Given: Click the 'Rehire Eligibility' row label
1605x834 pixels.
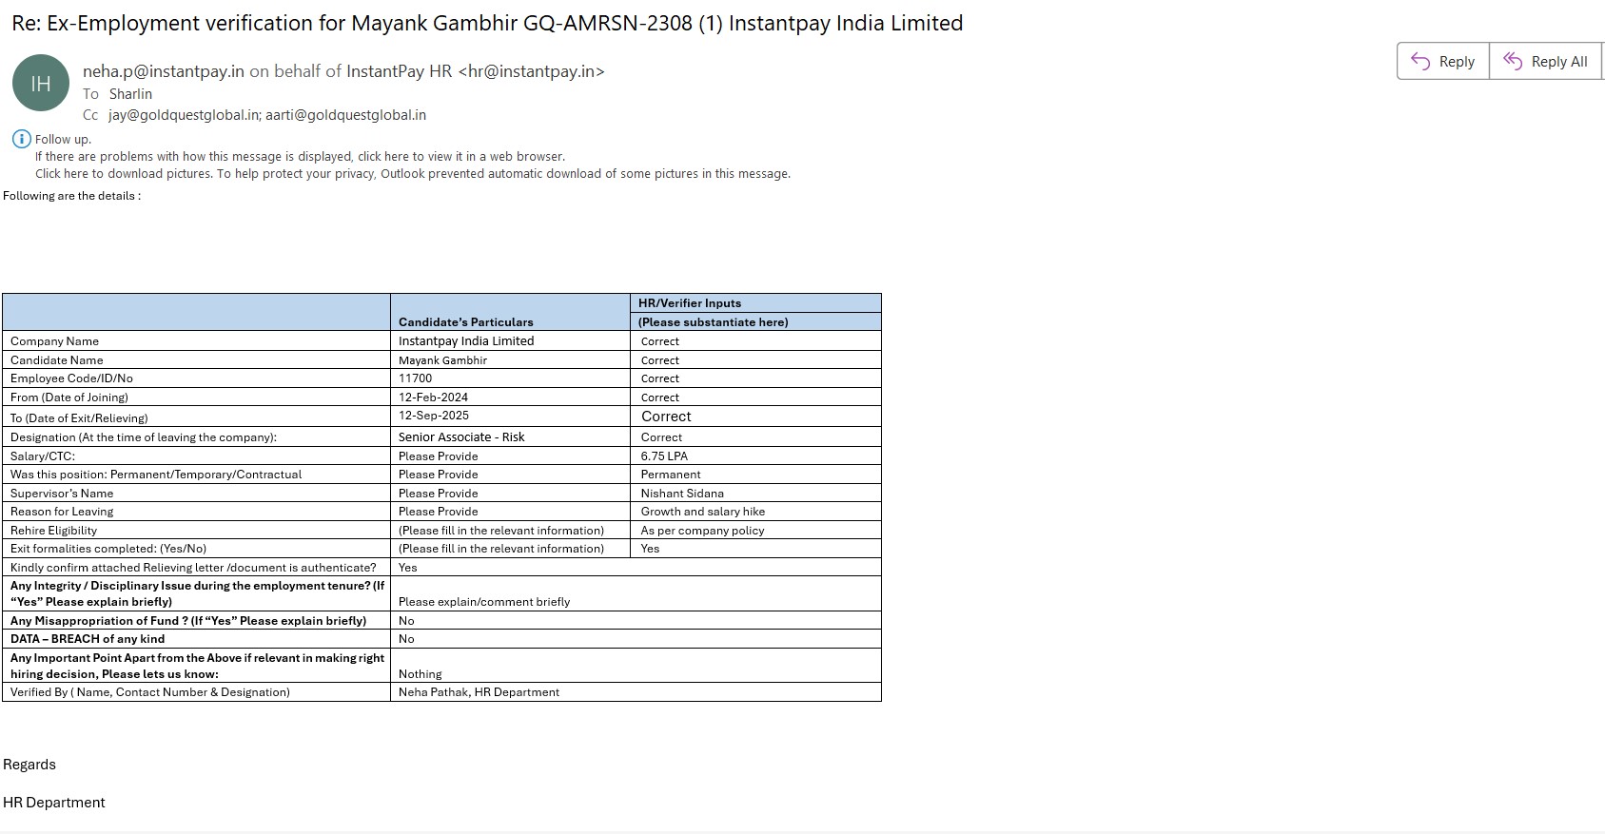Looking at the screenshot, I should [x=54, y=531].
